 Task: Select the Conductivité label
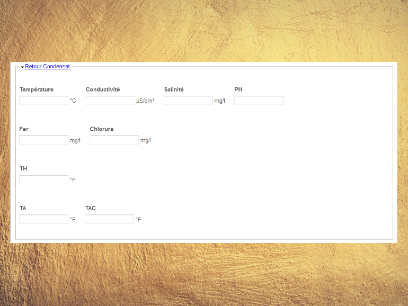(x=103, y=89)
